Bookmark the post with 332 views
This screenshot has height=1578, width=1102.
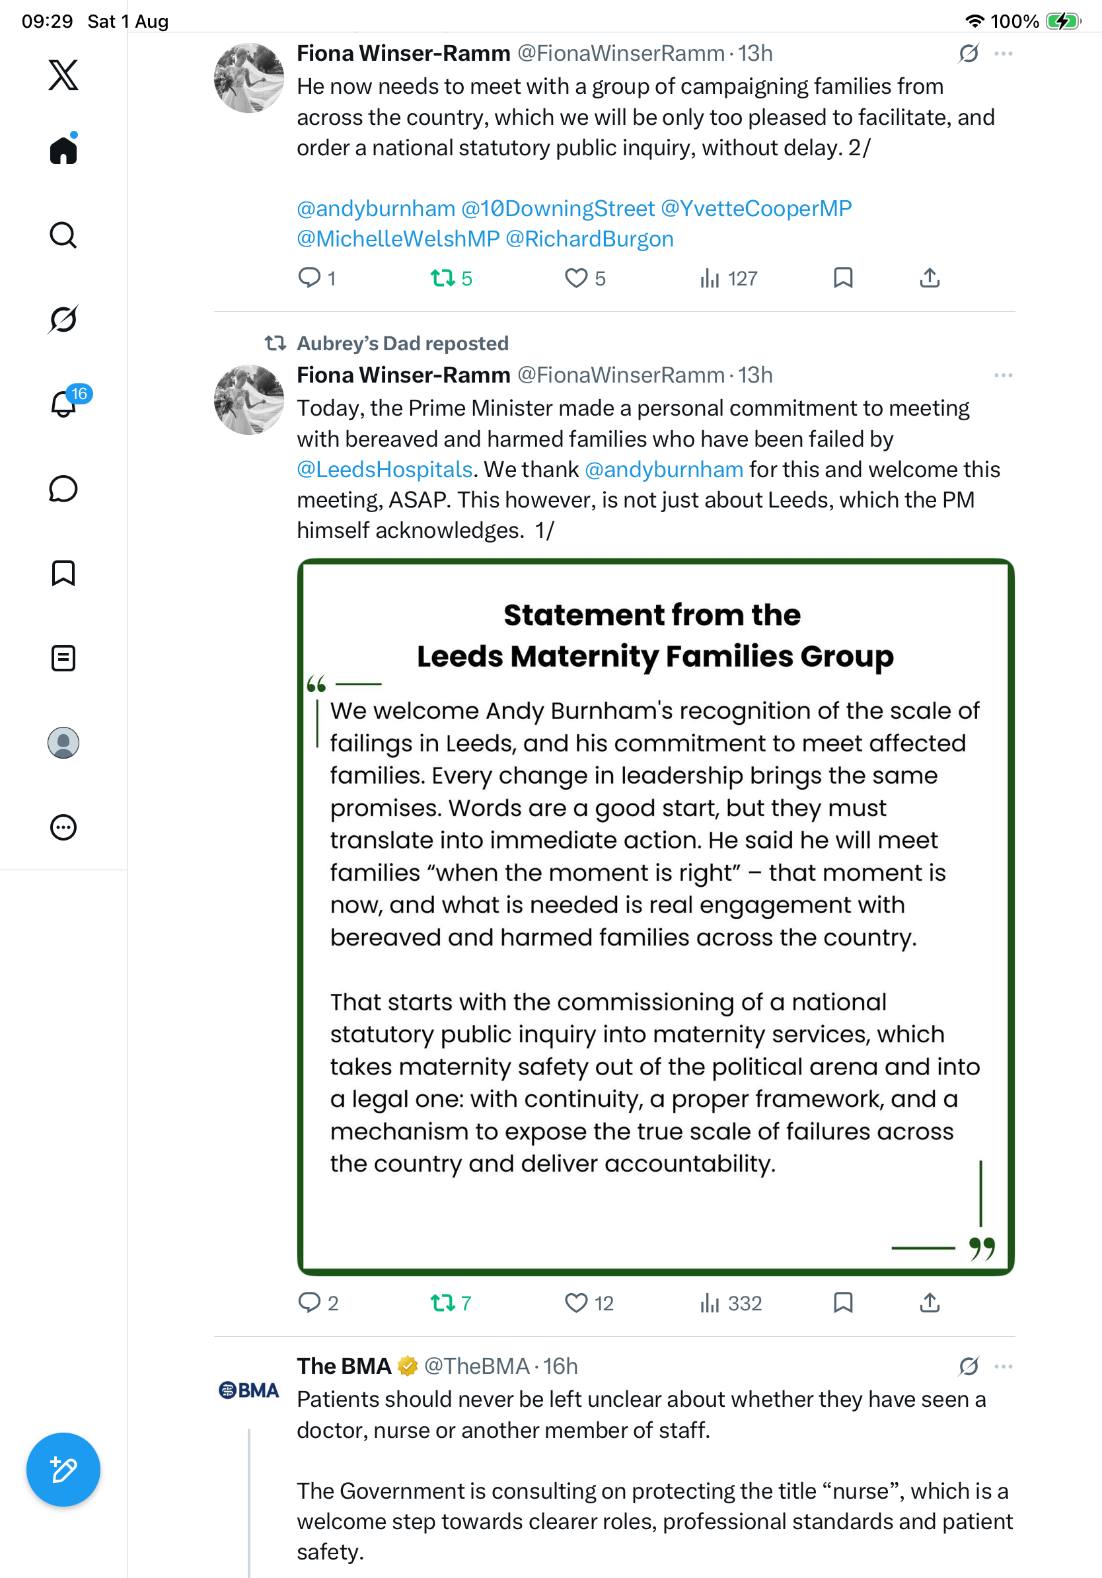click(843, 1302)
